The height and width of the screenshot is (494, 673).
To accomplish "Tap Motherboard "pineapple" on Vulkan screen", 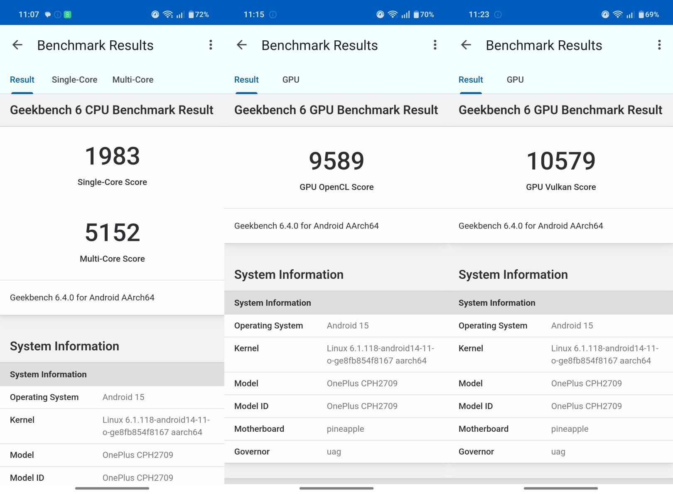I will [x=570, y=429].
